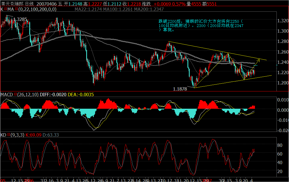The height and width of the screenshot is (182, 289).
Task: Select the 美元兑瑞郎 日线 chart title
Action: coord(17,4)
